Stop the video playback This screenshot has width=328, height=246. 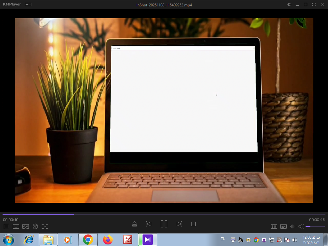coord(193,224)
